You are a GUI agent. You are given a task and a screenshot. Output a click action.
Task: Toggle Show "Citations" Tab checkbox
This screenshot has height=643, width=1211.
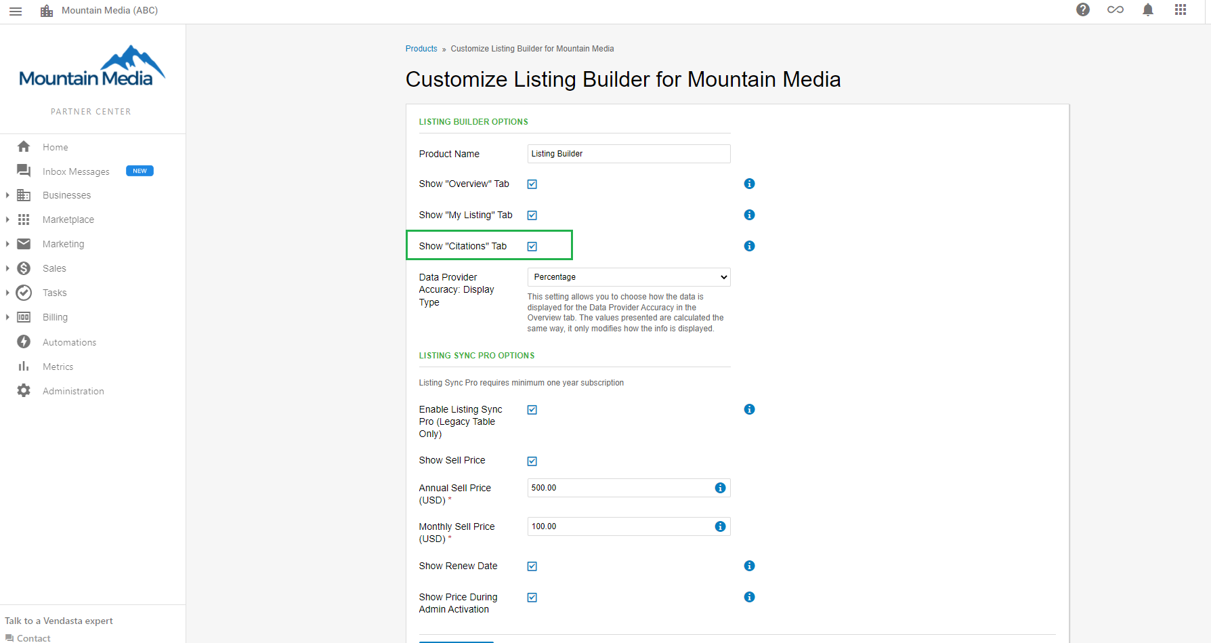pos(532,247)
